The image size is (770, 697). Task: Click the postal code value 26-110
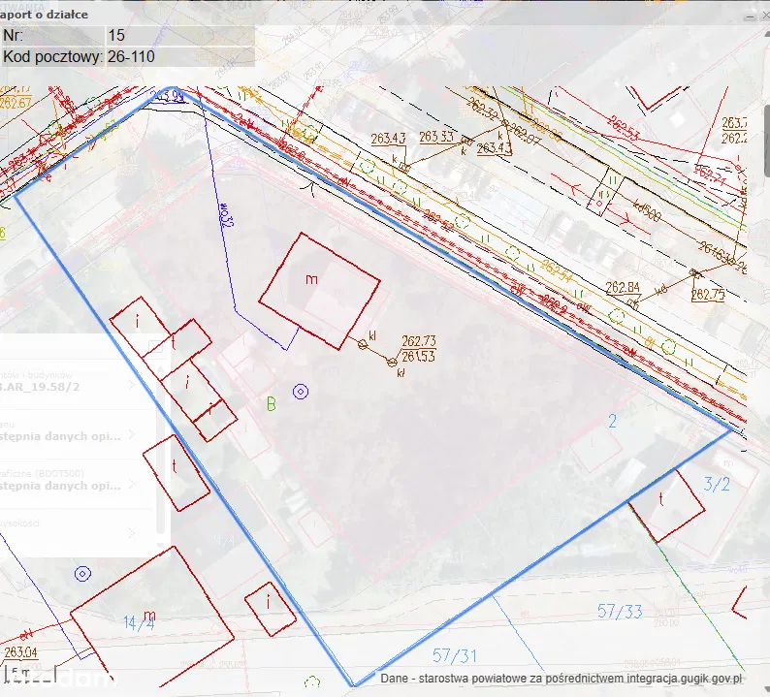tap(131, 57)
